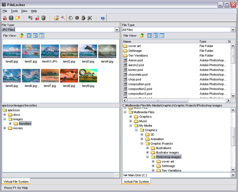Click the gear settings toolbar icon
This screenshot has width=238, height=192.
pyautogui.click(x=77, y=18)
